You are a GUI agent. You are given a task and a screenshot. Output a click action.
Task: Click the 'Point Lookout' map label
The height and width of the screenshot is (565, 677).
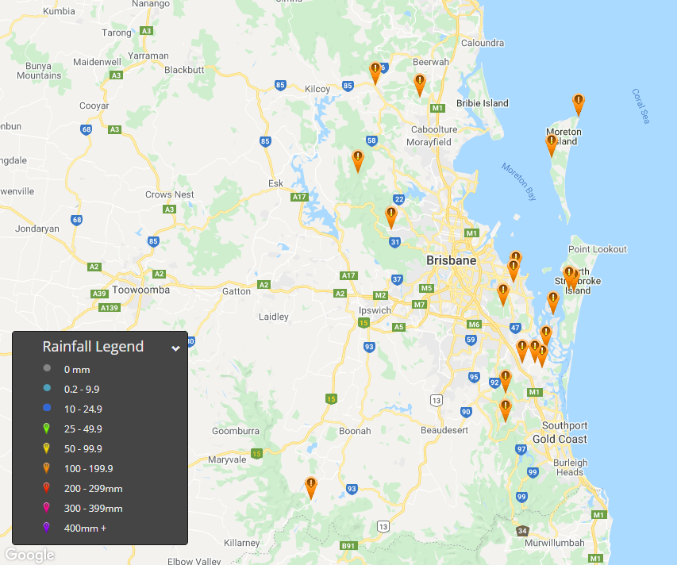[x=598, y=249]
